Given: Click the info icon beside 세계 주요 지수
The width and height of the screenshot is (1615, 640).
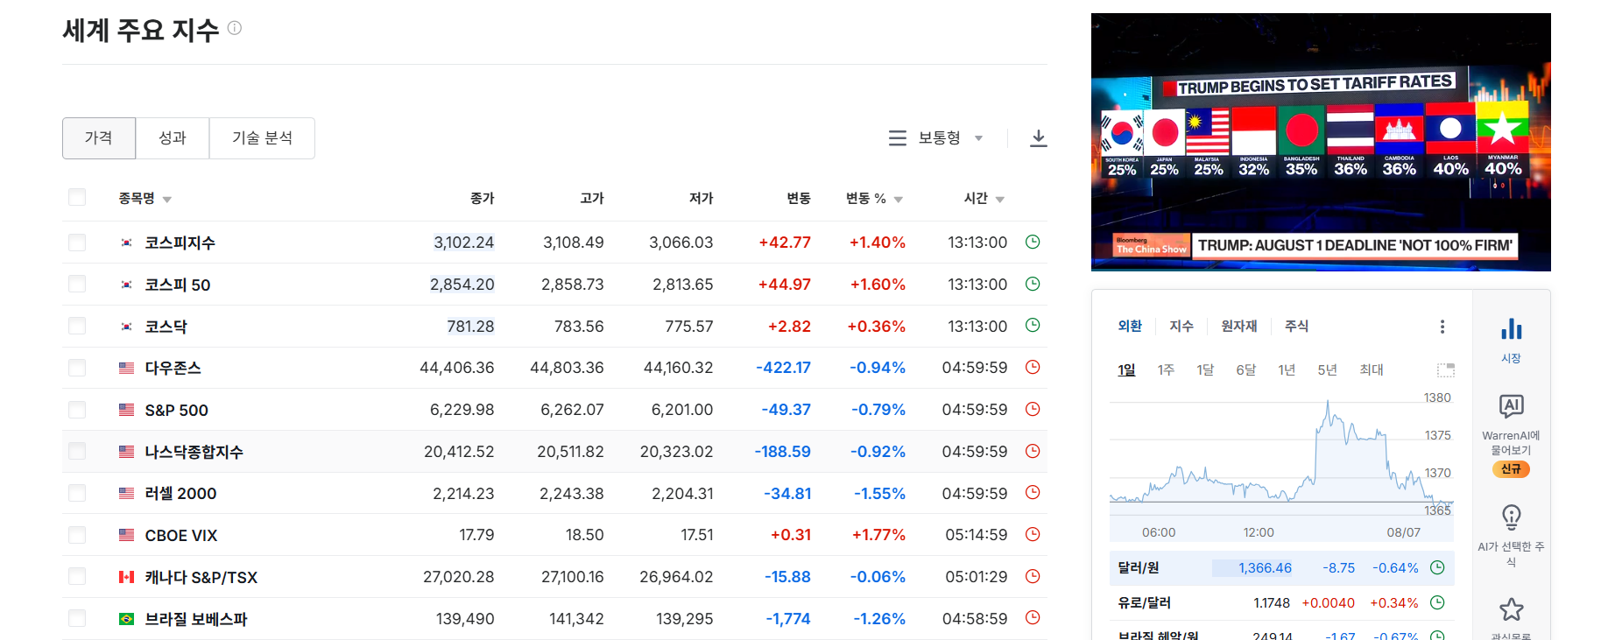Looking at the screenshot, I should [235, 28].
